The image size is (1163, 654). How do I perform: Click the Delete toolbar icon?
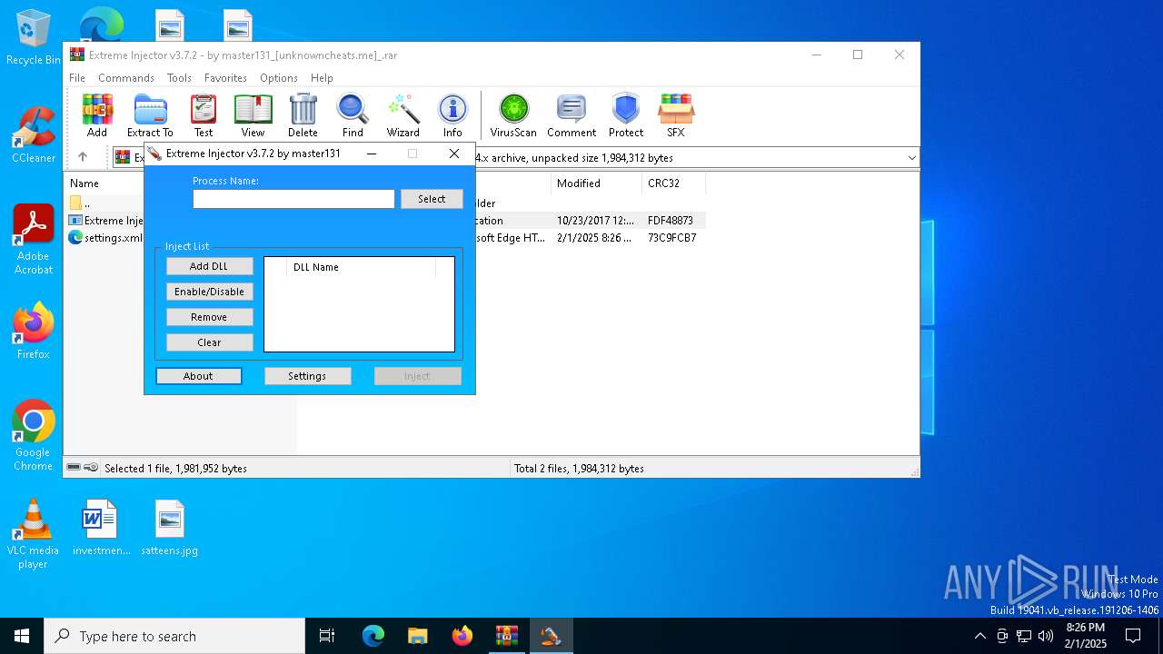click(303, 115)
